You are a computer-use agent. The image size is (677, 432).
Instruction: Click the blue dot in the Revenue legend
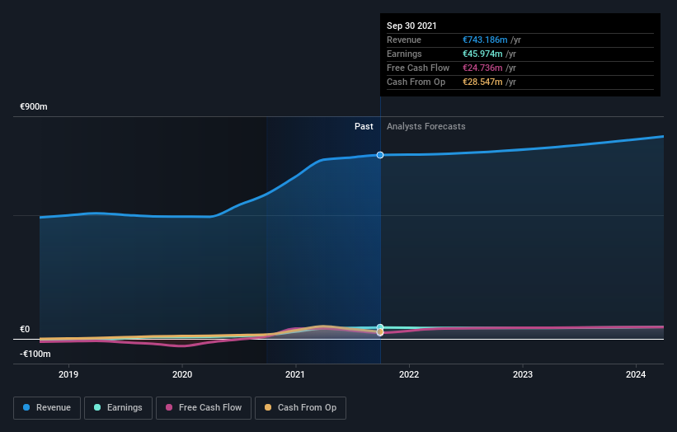(x=26, y=407)
